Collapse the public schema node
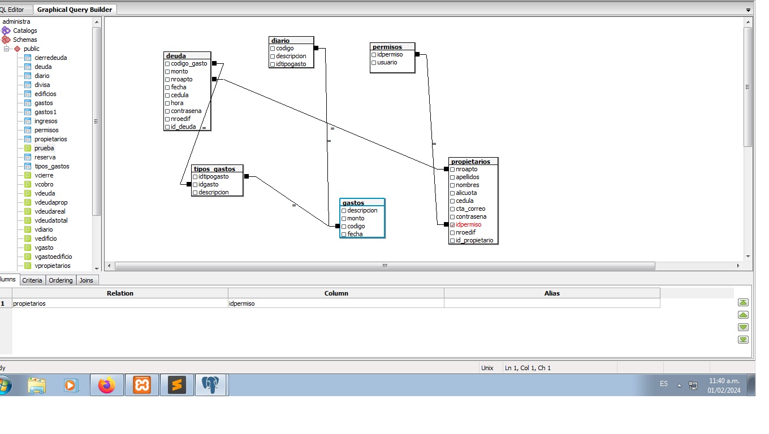Viewport: 769px width, 434px height. [7, 49]
